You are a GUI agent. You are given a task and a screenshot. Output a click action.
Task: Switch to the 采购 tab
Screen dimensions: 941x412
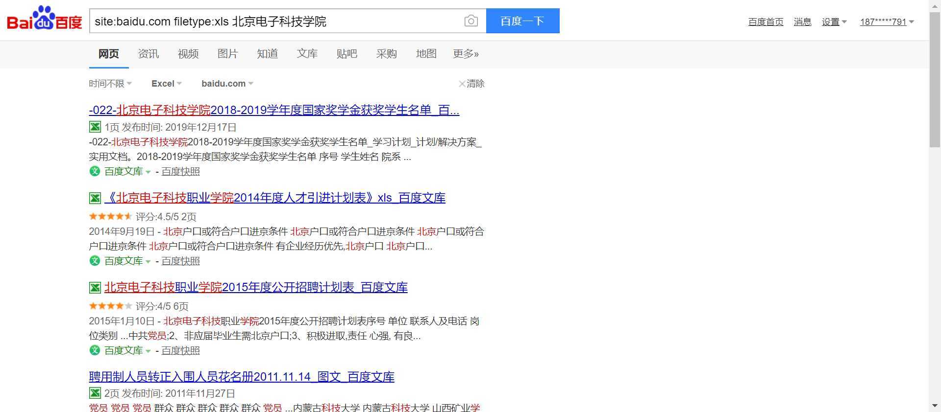(x=387, y=54)
